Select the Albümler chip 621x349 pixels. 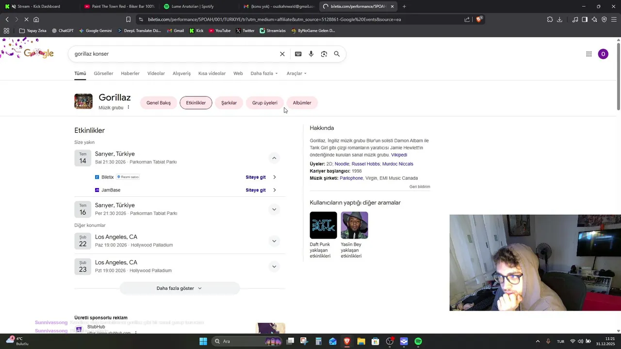click(302, 103)
